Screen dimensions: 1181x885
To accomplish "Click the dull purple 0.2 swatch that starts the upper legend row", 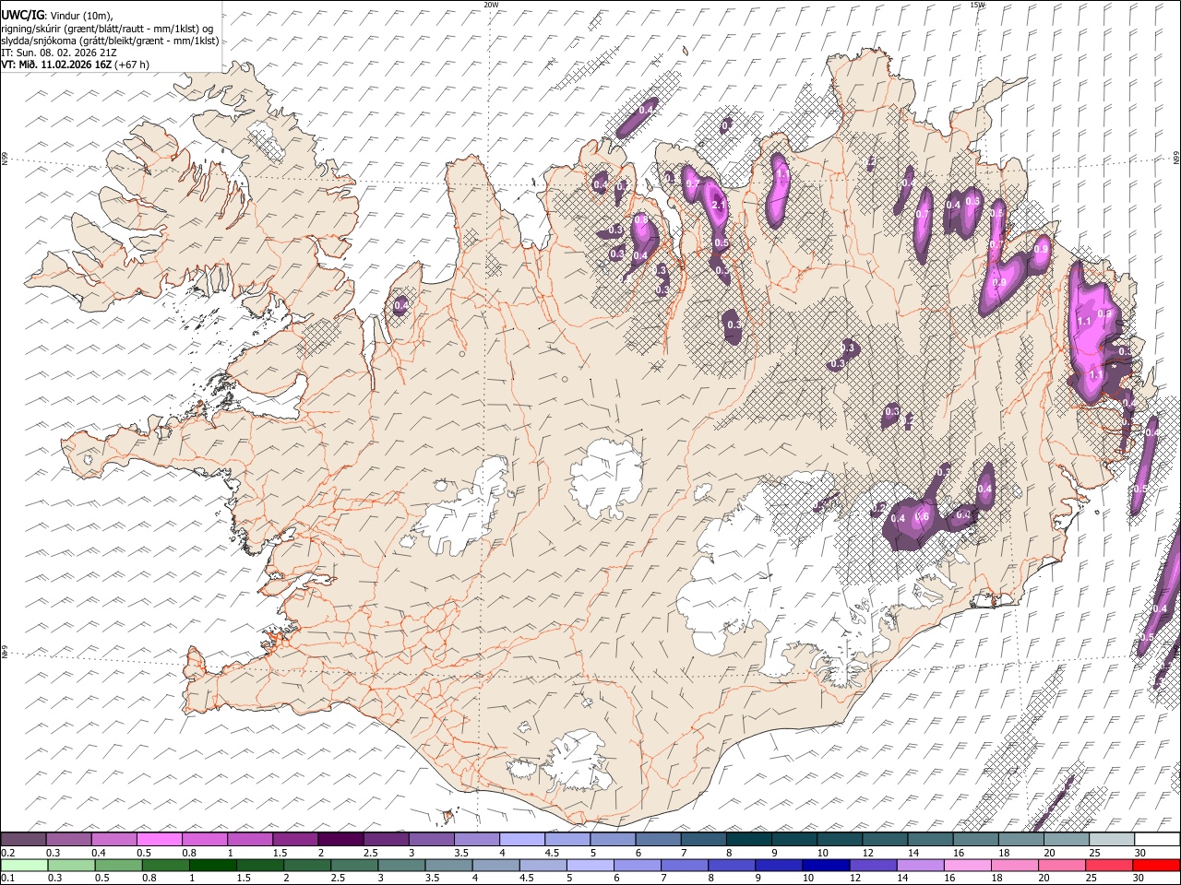I will pos(24,839).
